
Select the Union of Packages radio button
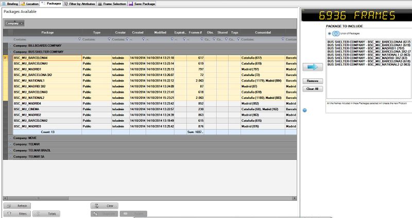330,33
